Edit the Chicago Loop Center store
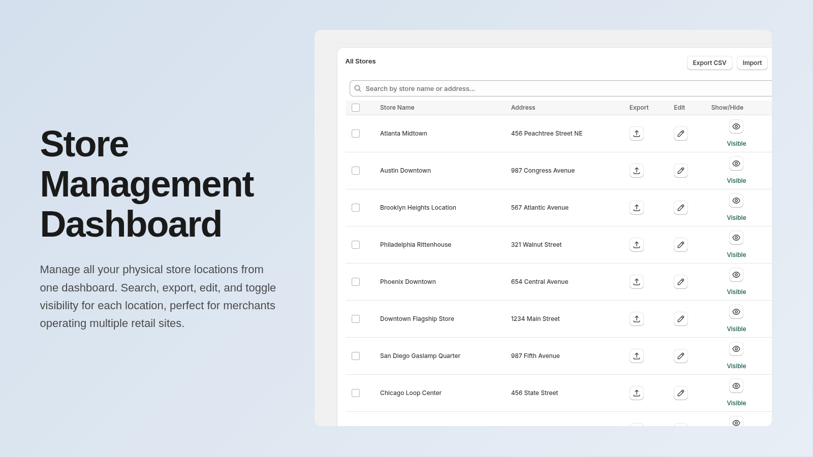This screenshot has width=813, height=457. click(681, 393)
